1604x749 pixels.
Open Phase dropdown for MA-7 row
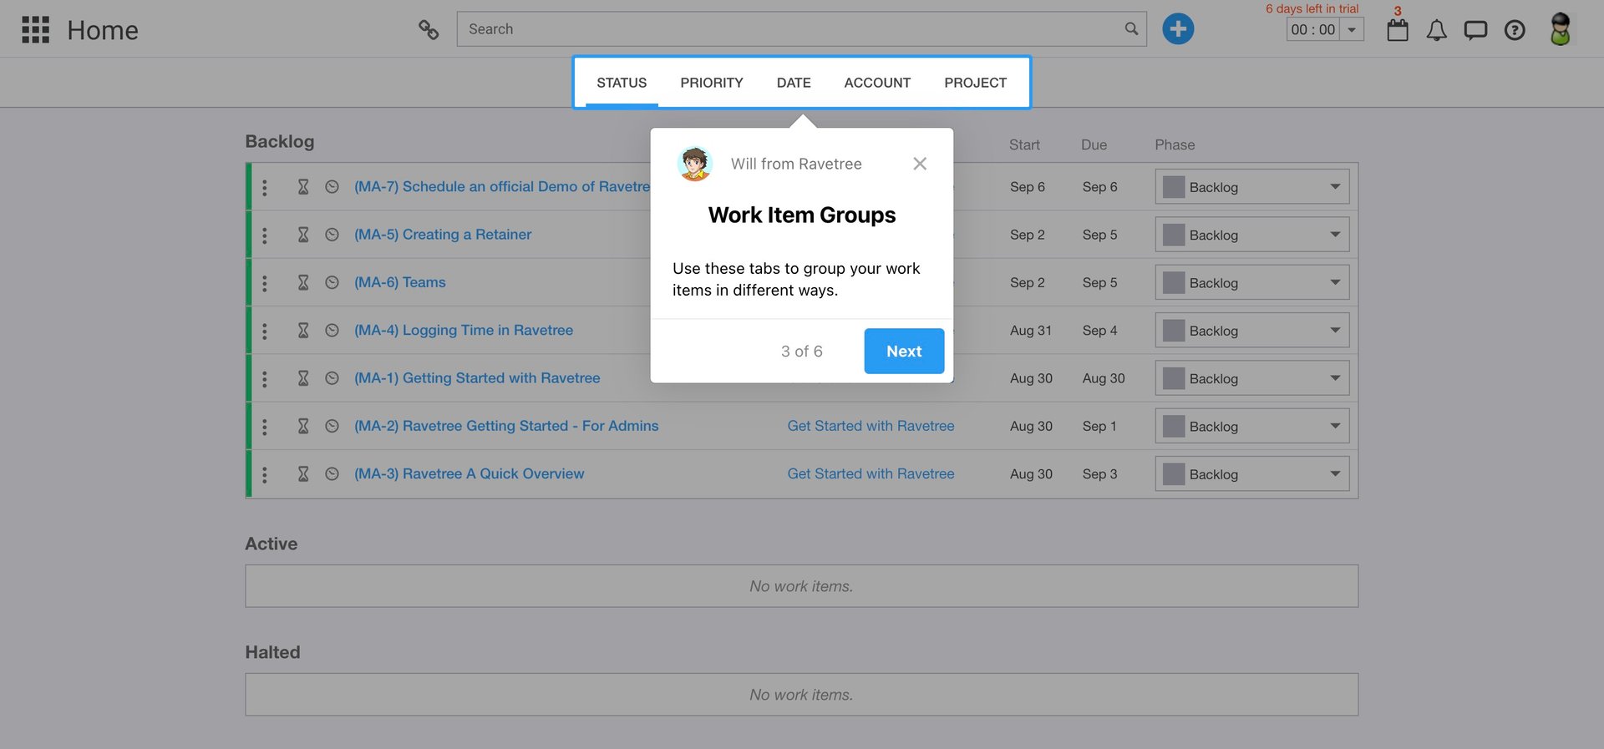click(x=1251, y=187)
